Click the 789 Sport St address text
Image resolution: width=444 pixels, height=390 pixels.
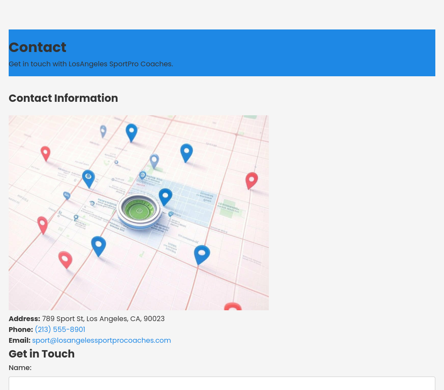pyautogui.click(x=103, y=319)
